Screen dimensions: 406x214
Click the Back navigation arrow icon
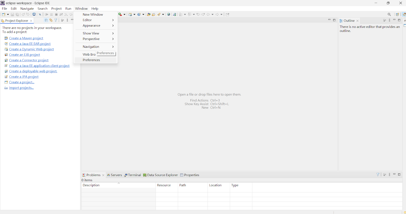208,14
